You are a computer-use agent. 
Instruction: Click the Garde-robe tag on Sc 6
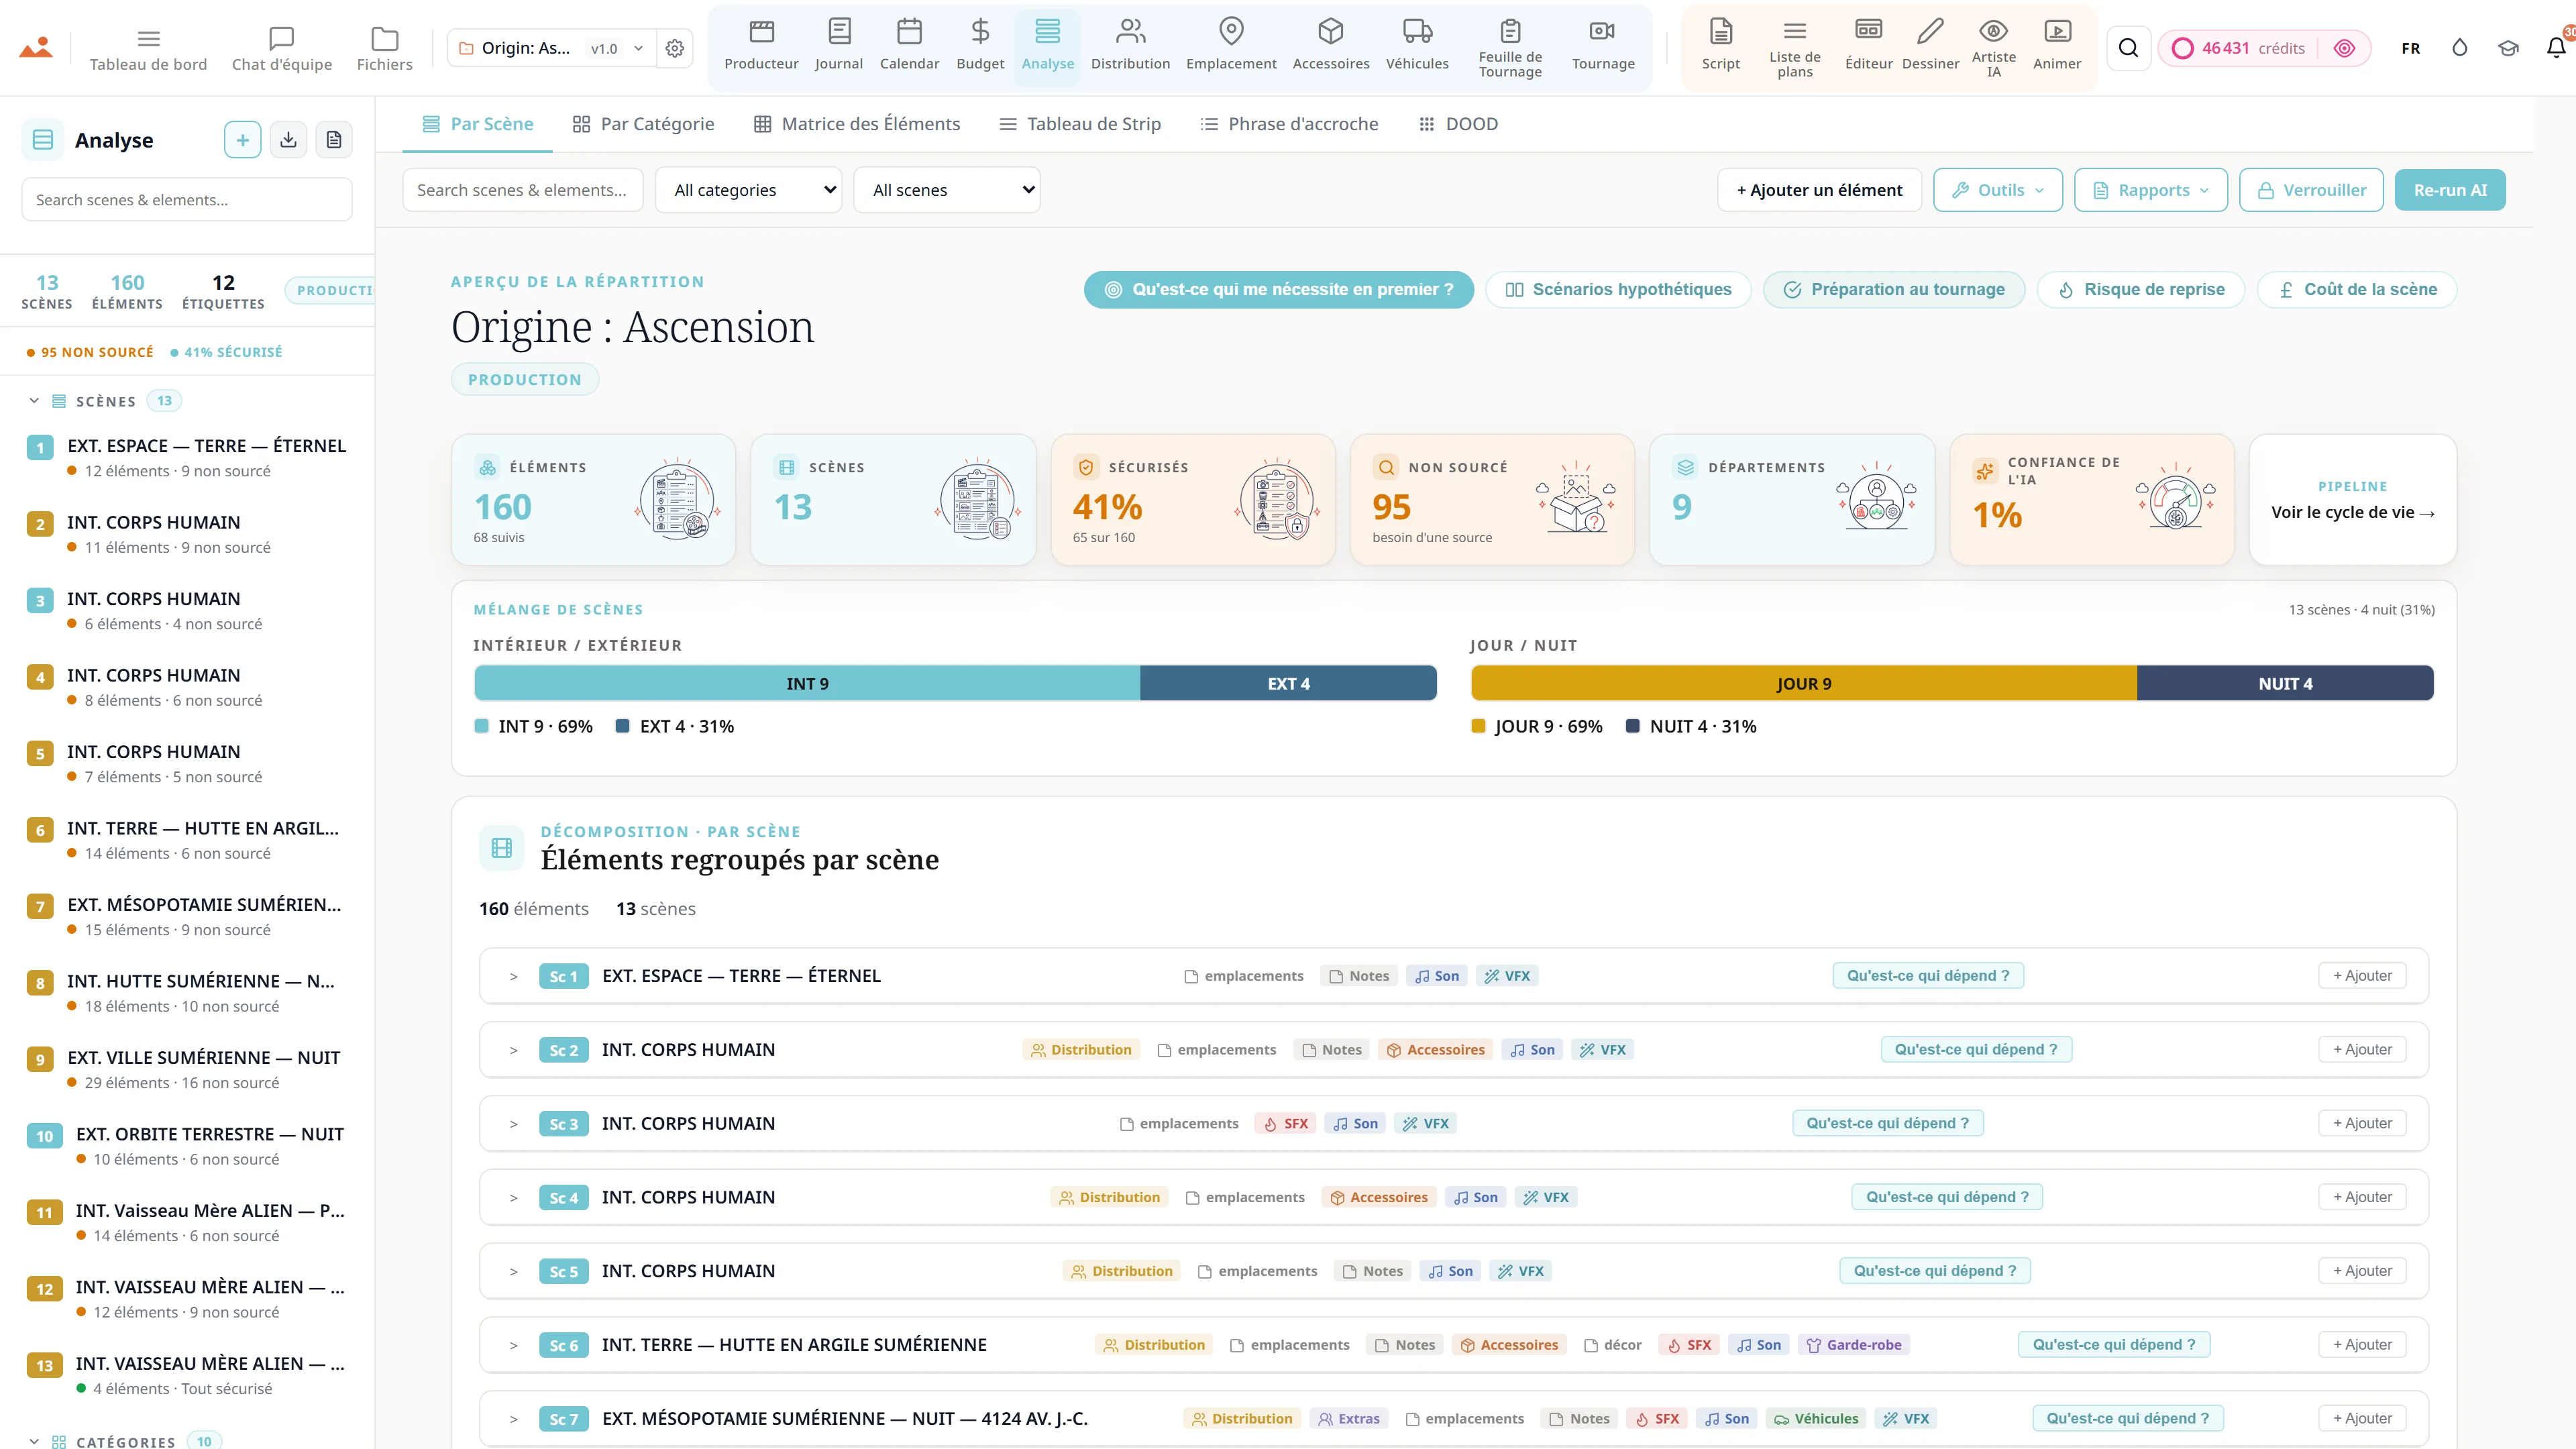[1853, 1345]
